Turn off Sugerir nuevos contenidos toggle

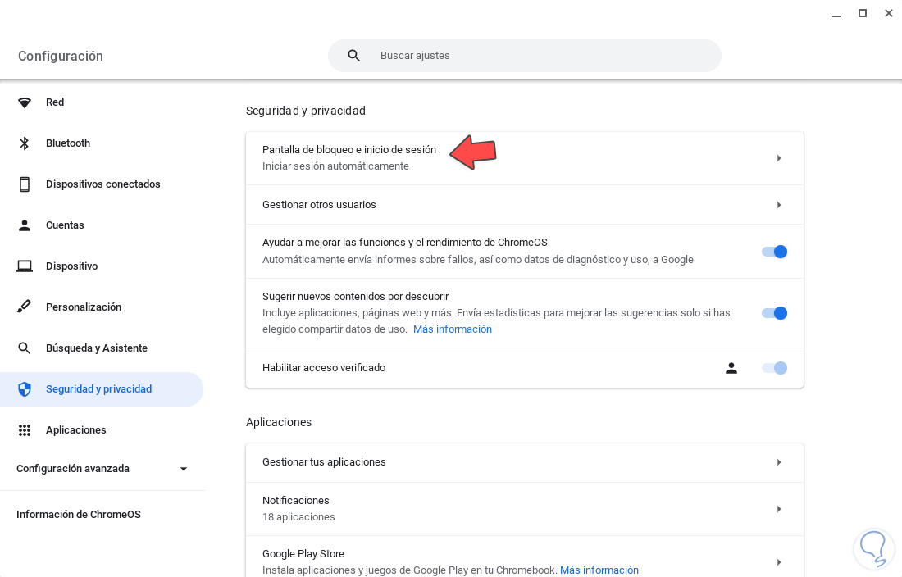[774, 313]
